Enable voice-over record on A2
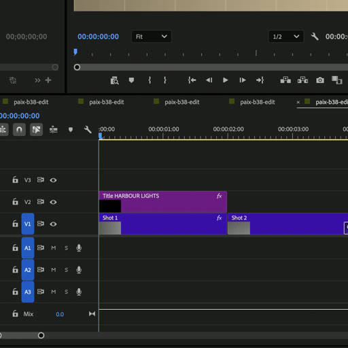Image resolution: width=348 pixels, height=348 pixels. (x=79, y=270)
